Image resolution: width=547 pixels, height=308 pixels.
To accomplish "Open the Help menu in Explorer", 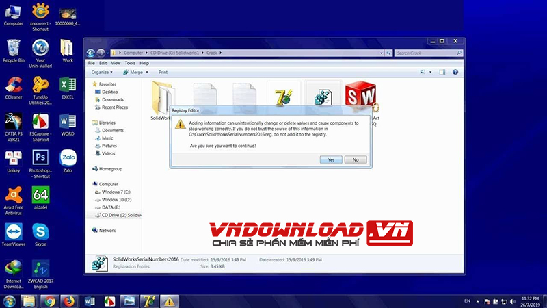I will click(144, 63).
